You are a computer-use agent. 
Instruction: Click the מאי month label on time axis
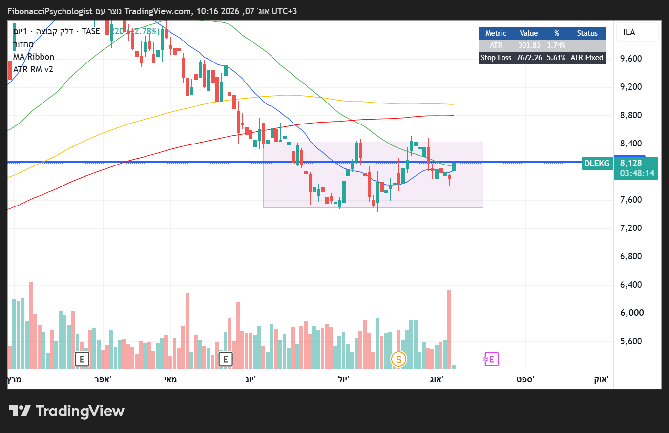(170, 379)
